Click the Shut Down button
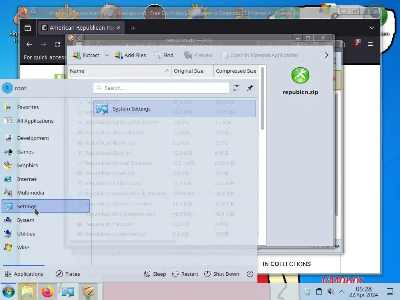 tap(222, 274)
